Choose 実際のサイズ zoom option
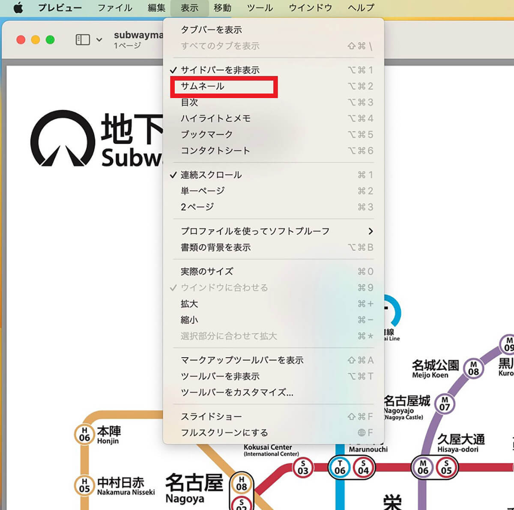514x510 pixels. click(273, 271)
